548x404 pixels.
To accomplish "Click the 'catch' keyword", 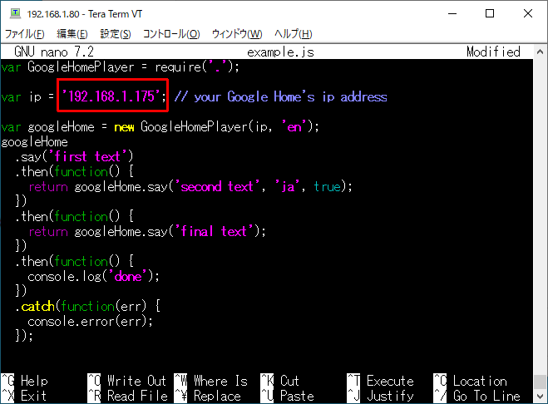I will pyautogui.click(x=37, y=306).
